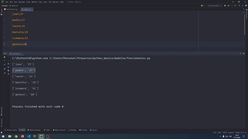
Task: Open the Terminal tool window
Action: point(83,130)
